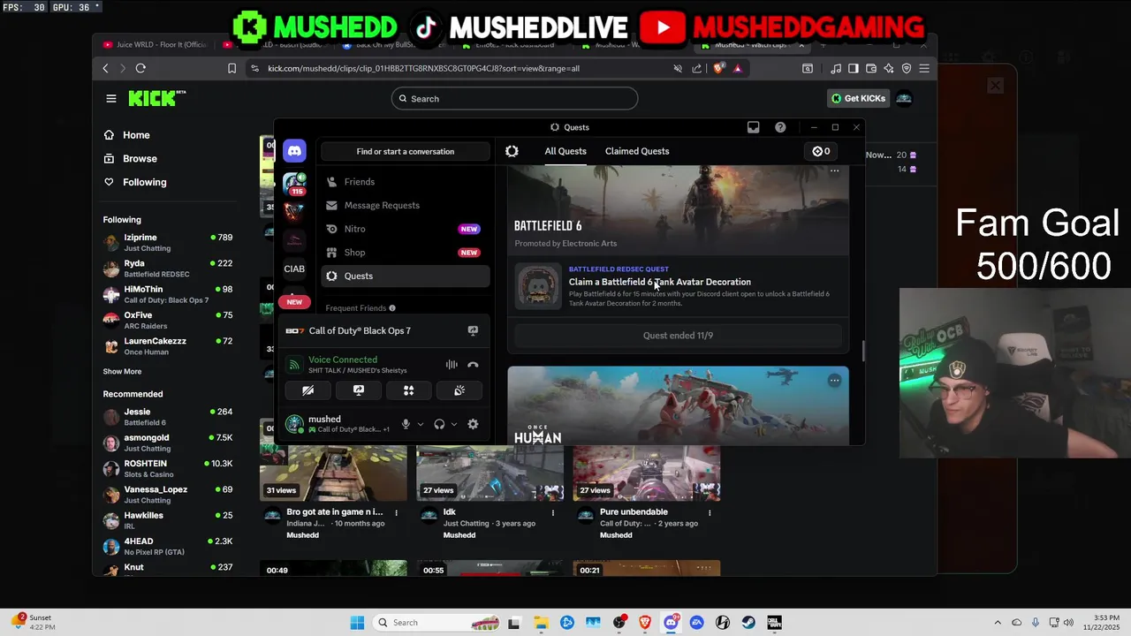Open the CIAB server in Discord
The height and width of the screenshot is (636, 1131).
[x=294, y=269]
